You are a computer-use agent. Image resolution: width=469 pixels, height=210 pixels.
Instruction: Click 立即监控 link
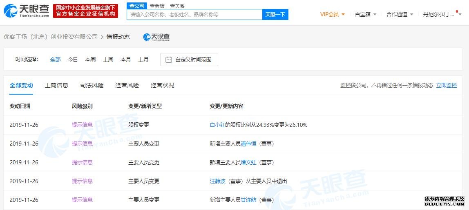(446, 86)
